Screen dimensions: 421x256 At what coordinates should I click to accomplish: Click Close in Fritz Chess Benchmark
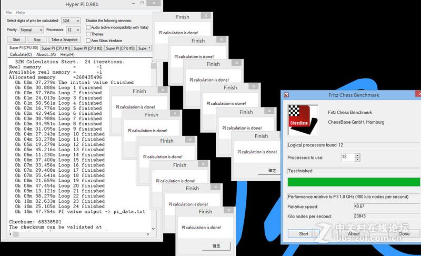click(x=404, y=234)
